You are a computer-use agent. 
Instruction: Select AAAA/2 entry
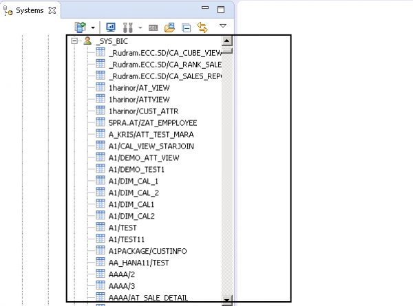tap(122, 274)
